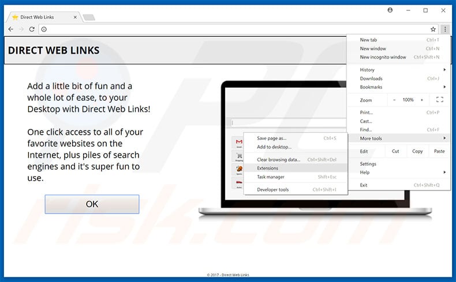Open the Chrome three-dot menu

pyautogui.click(x=445, y=29)
